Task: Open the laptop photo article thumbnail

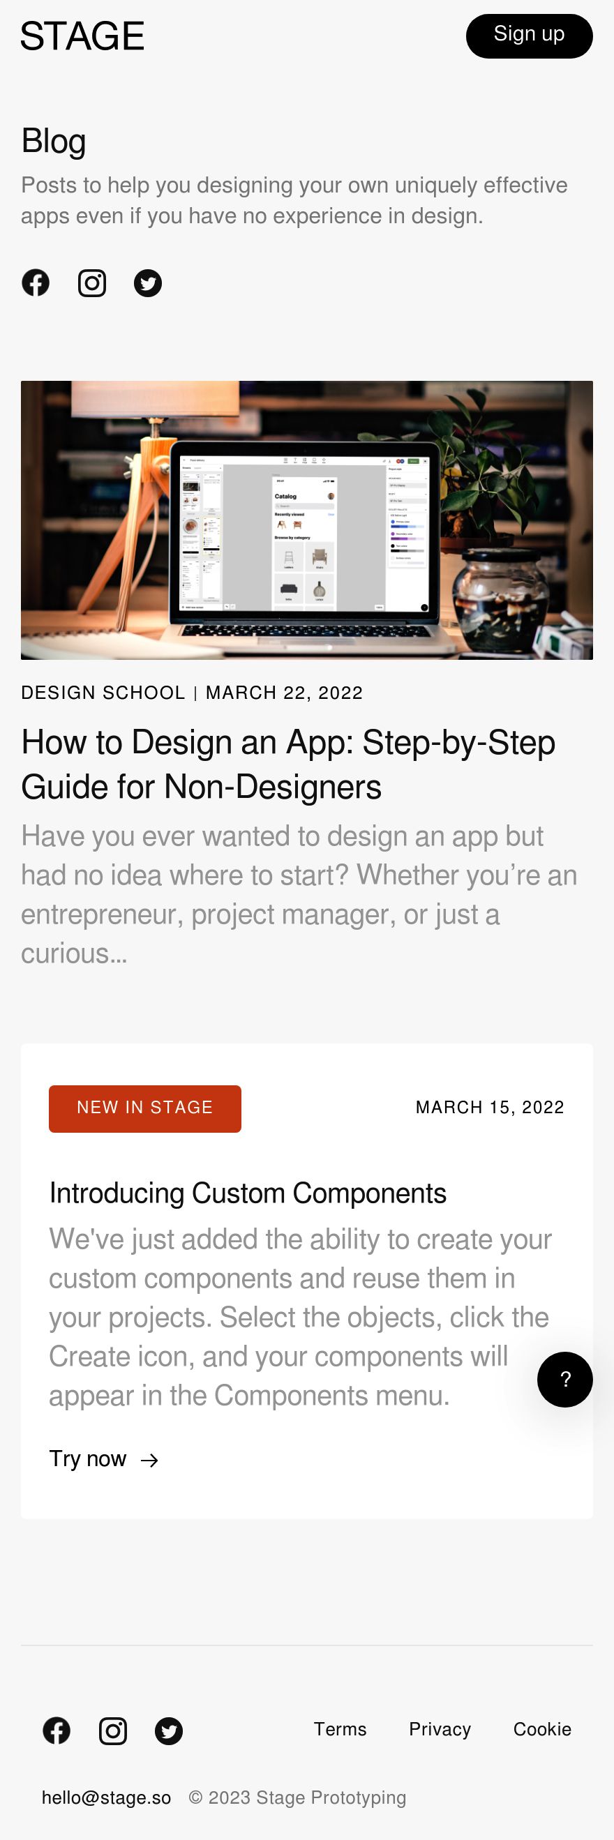Action: [306, 519]
